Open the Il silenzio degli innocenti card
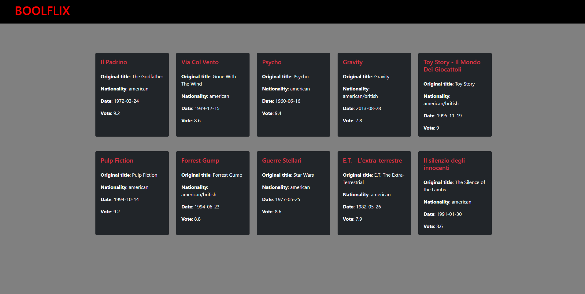This screenshot has width=585, height=294. click(455, 193)
